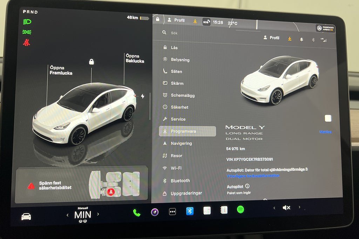The image size is (359, 239).
Task: Increase volume with chevron right of mute icon
Action: click(x=299, y=207)
